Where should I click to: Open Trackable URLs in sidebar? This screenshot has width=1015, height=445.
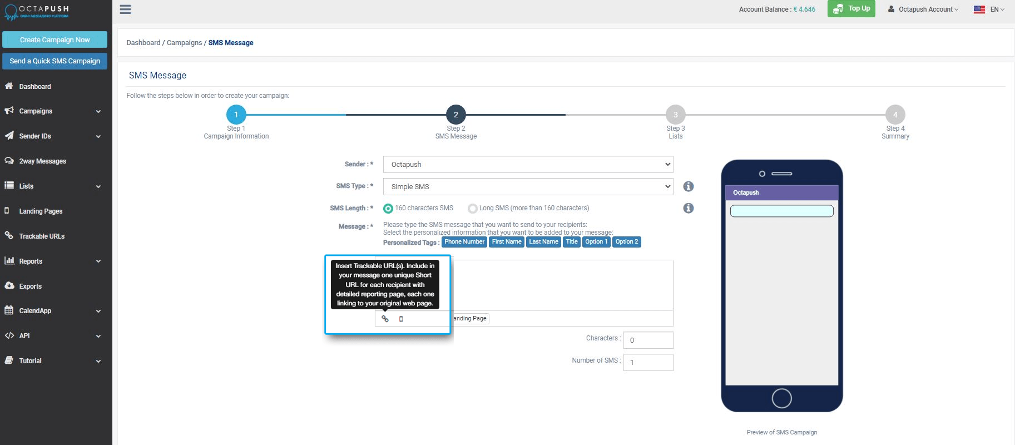click(42, 236)
